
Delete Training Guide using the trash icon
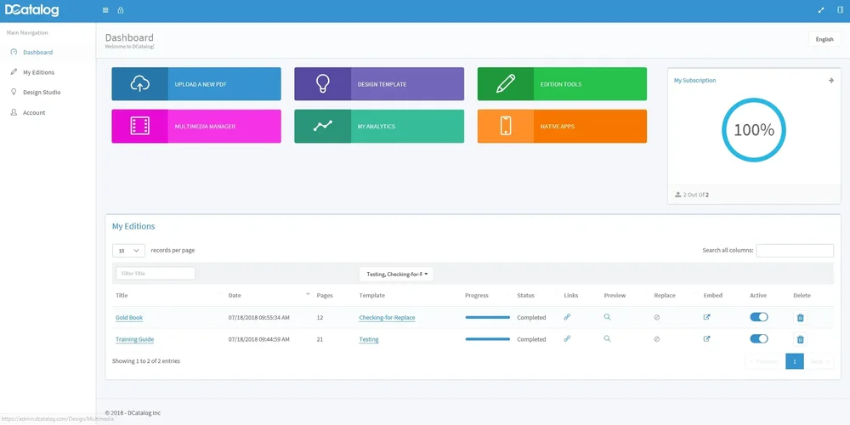pos(800,339)
